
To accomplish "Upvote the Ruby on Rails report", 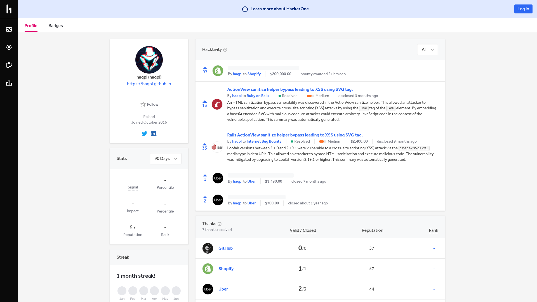I will coord(205,102).
